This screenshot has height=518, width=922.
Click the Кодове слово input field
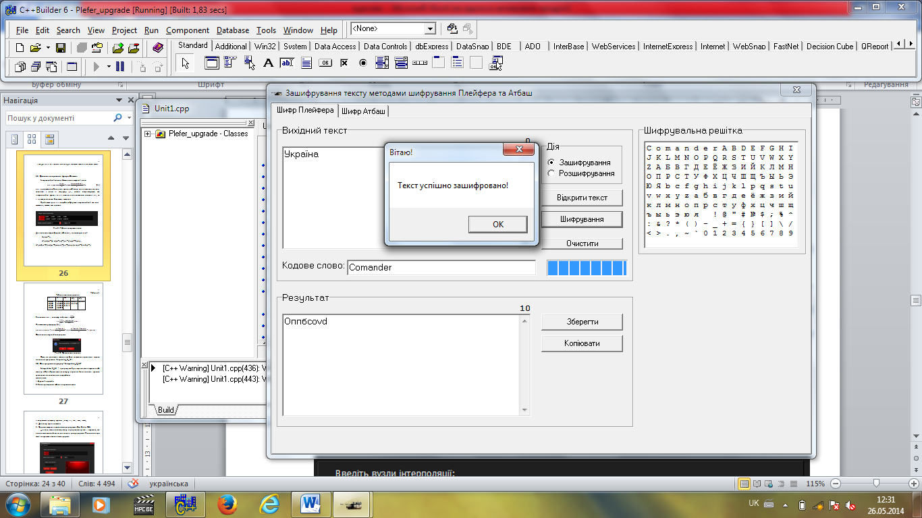pyautogui.click(x=441, y=267)
